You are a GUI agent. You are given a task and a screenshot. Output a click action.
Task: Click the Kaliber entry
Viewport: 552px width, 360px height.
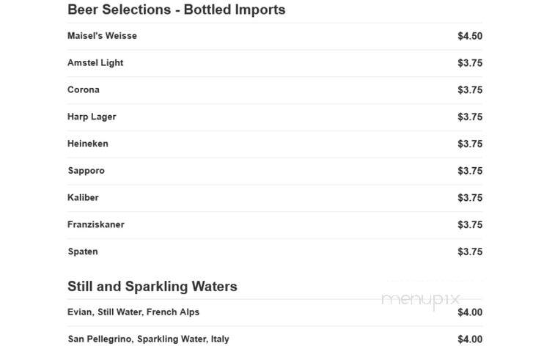[x=83, y=198]
